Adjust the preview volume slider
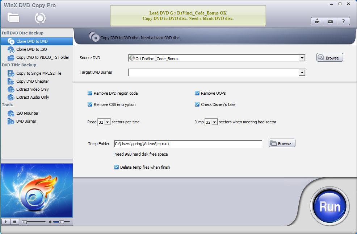The image size is (357, 234). [x=62, y=222]
